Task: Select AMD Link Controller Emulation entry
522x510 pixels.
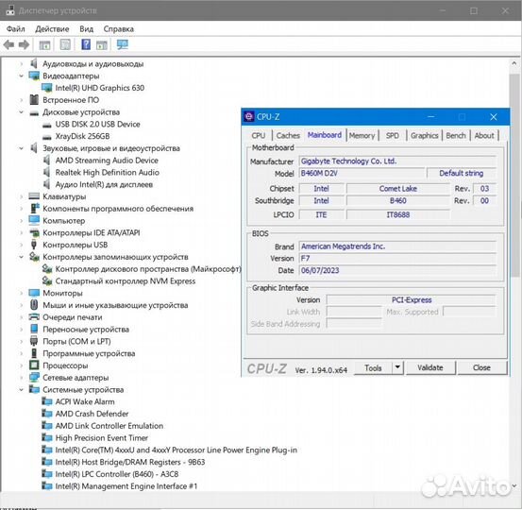Action: click(109, 426)
